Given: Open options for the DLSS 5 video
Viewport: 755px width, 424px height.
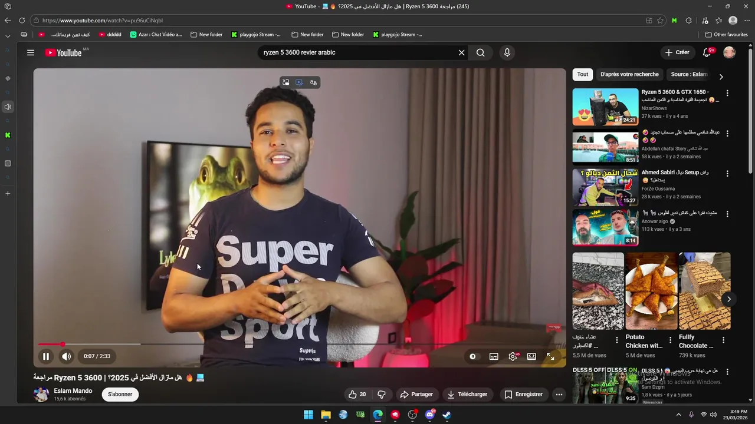Looking at the screenshot, I should [727, 372].
